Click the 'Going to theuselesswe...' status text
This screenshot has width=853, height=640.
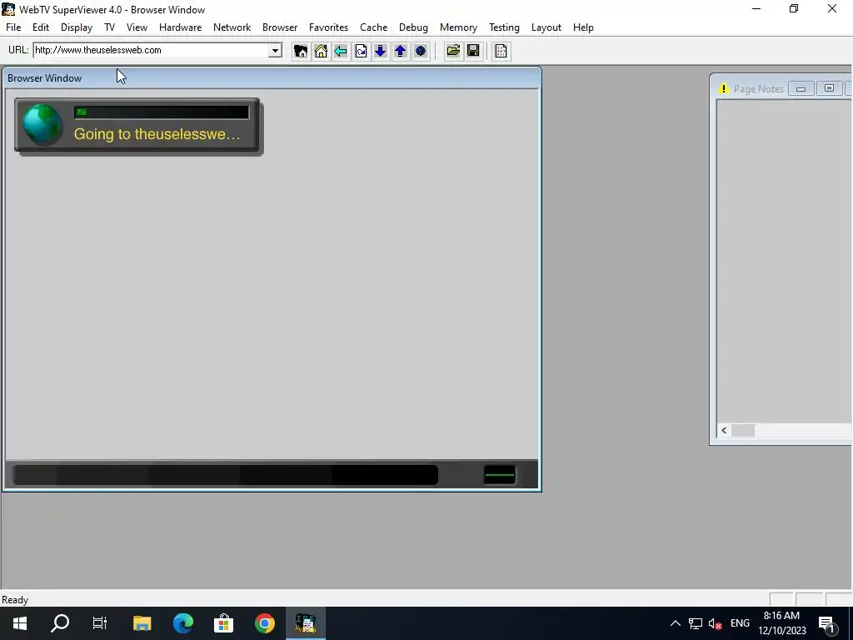(x=157, y=134)
